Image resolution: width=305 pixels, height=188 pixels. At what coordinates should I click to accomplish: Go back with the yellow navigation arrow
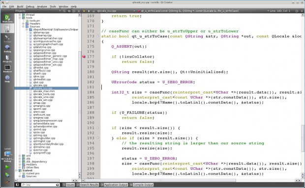point(84,11)
